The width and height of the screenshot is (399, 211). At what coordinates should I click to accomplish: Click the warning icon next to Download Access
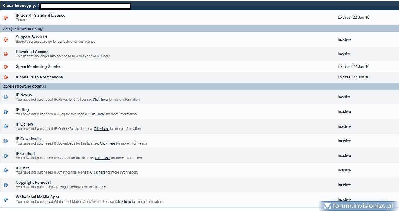pos(6,54)
